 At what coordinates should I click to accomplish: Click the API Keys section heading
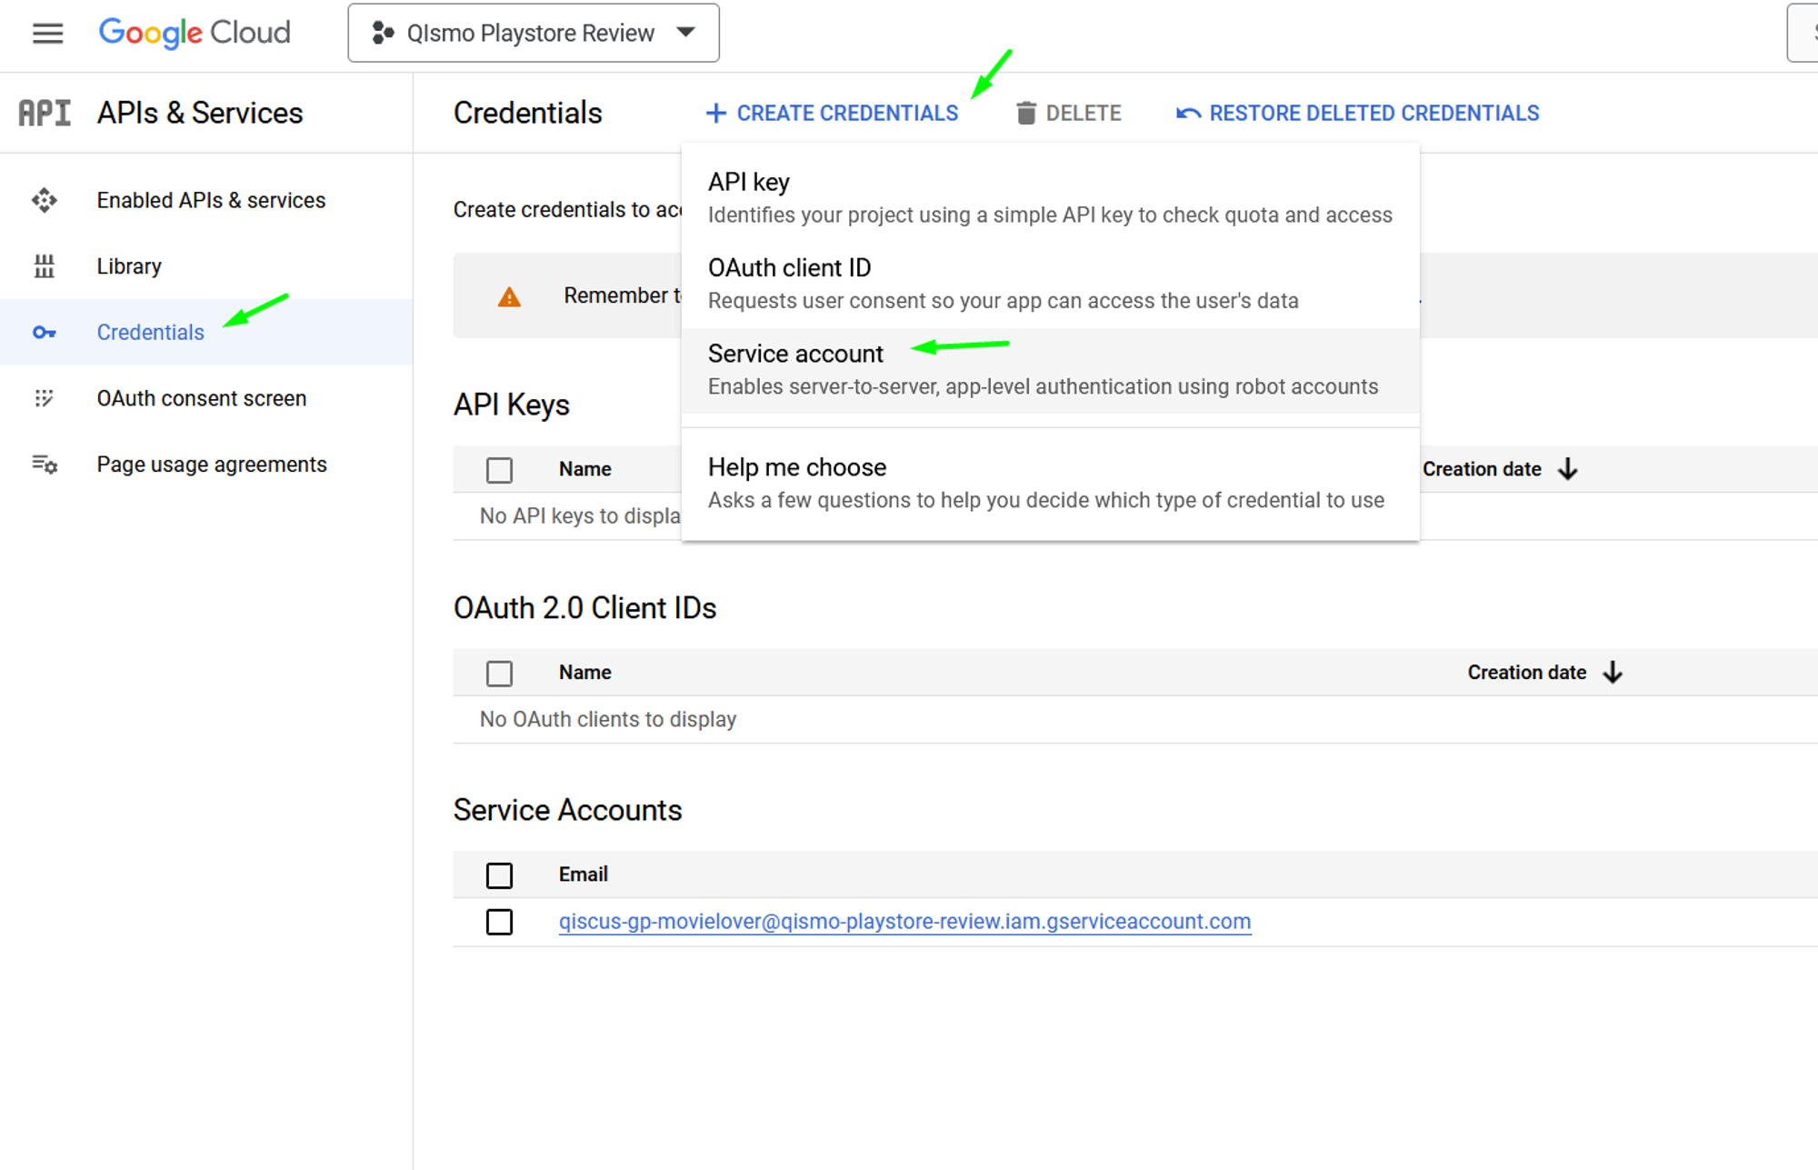pos(512,405)
